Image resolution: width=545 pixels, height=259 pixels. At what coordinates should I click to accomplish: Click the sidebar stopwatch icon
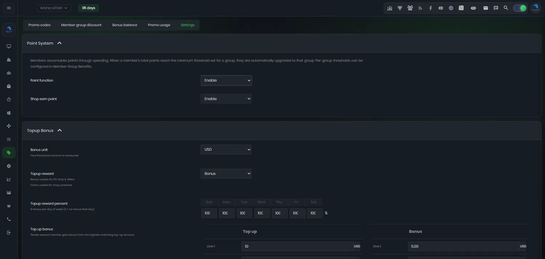[9, 99]
